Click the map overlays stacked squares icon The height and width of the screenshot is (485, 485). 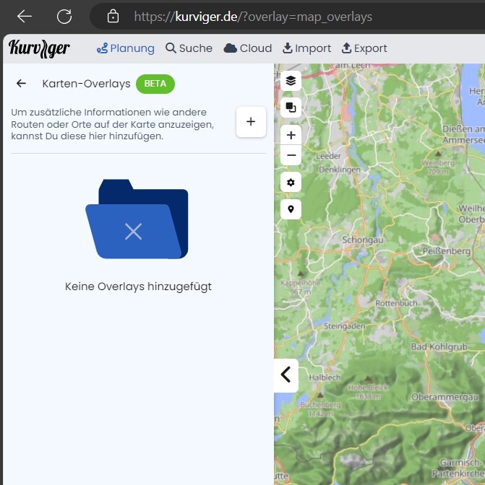click(291, 108)
